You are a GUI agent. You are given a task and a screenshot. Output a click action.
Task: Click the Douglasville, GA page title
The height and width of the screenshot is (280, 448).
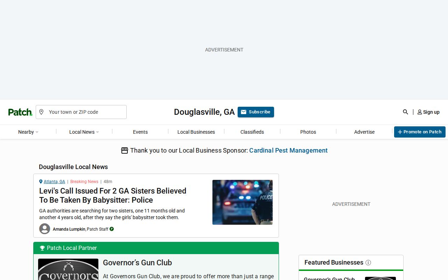point(204,112)
